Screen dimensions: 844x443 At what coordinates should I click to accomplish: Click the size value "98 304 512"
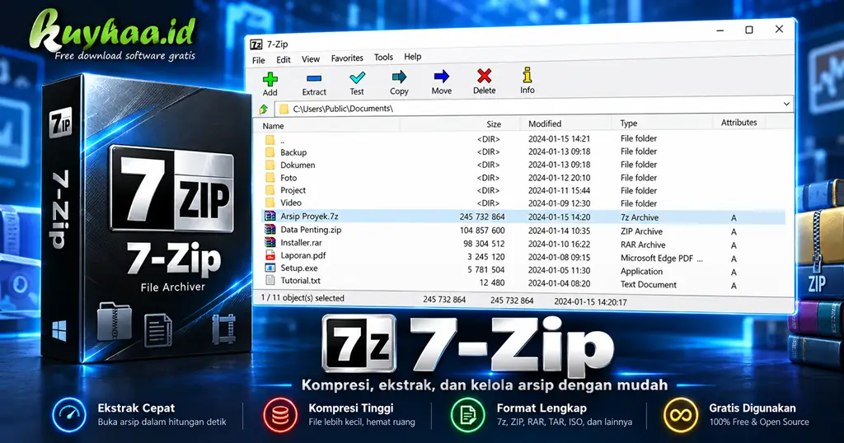(x=484, y=244)
